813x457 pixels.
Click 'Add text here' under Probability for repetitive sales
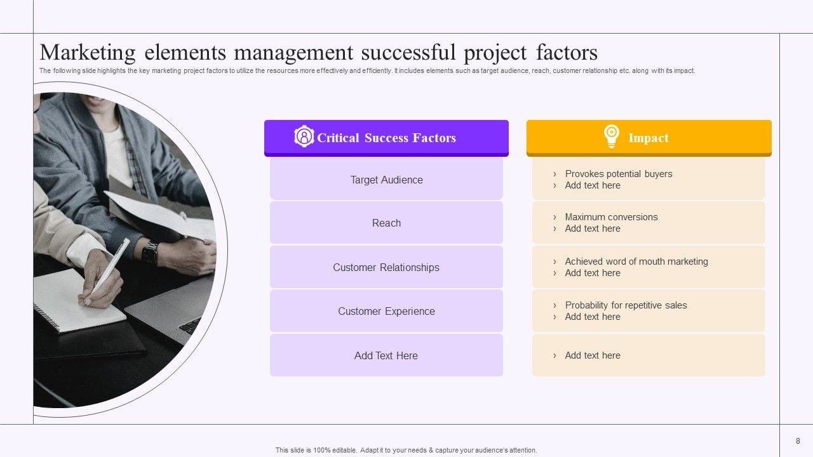tap(593, 317)
